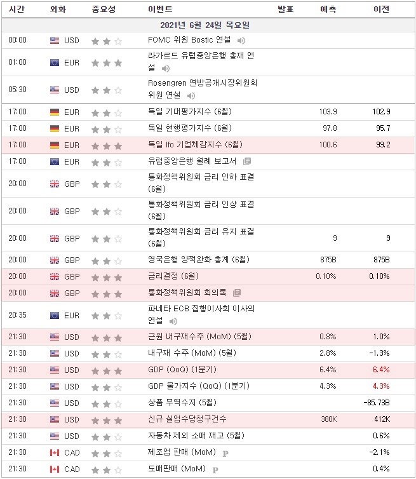Click the importance stars in the 금리결정 row

pos(107,277)
